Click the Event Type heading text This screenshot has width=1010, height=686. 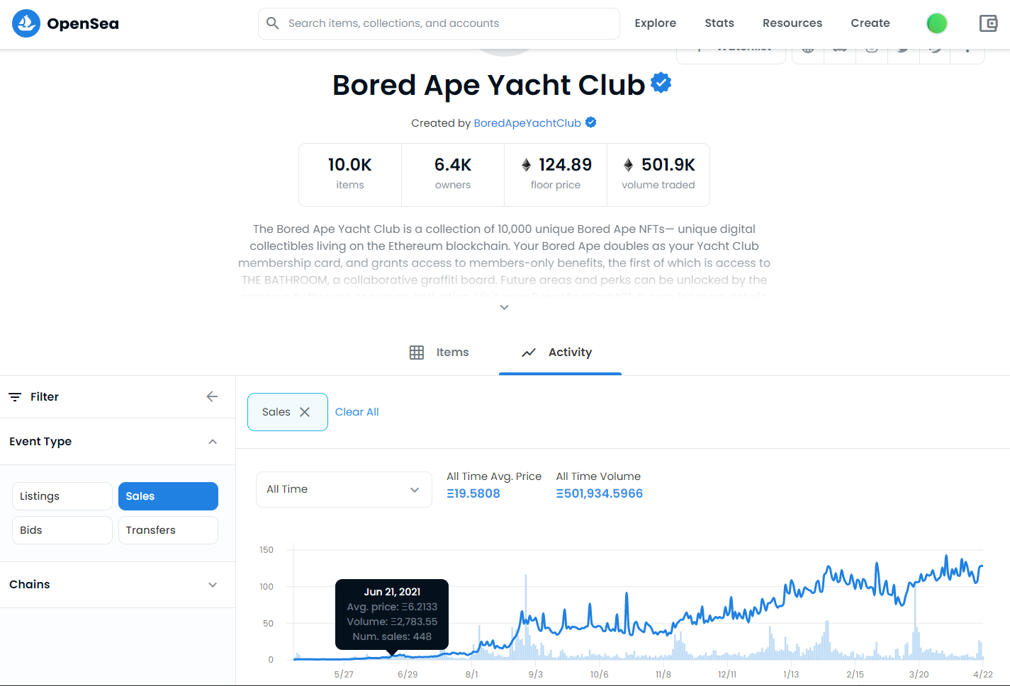click(x=40, y=442)
